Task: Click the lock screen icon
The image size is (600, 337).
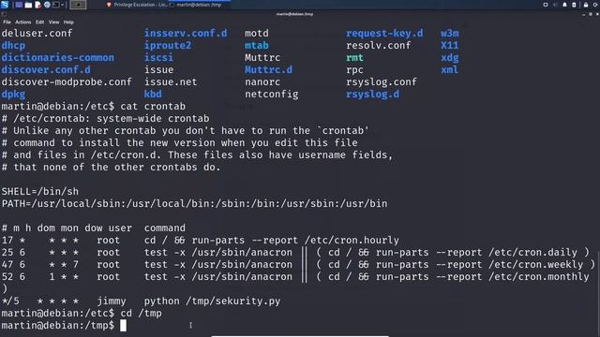Action: pyautogui.click(x=586, y=5)
